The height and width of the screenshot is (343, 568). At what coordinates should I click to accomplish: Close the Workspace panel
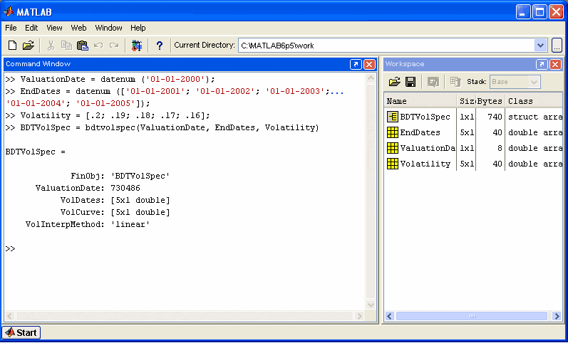click(555, 64)
